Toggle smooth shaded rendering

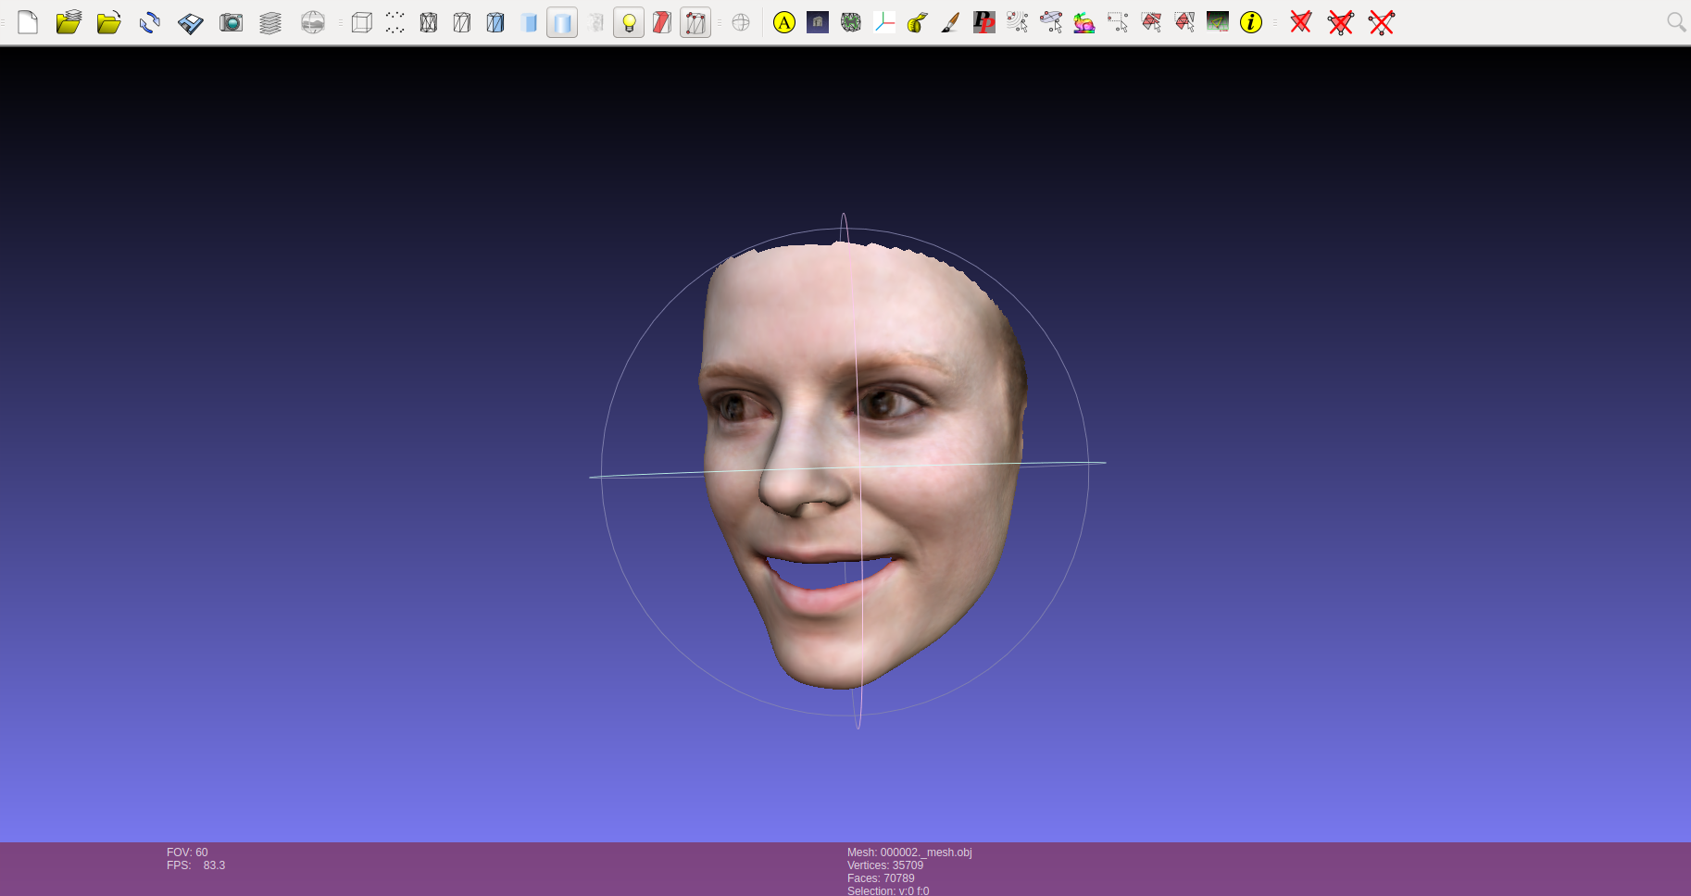pos(562,22)
